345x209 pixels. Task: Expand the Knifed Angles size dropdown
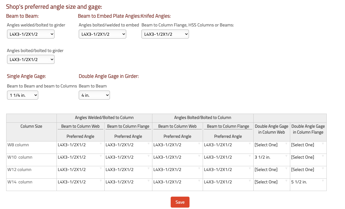tap(165, 34)
